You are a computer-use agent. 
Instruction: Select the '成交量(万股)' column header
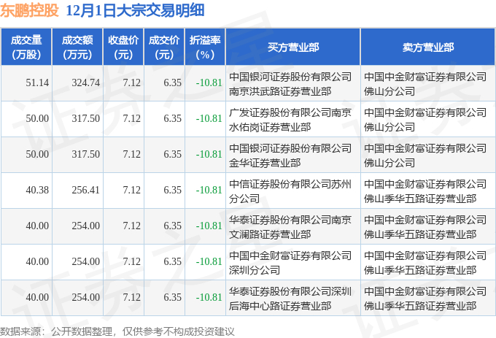(26, 47)
